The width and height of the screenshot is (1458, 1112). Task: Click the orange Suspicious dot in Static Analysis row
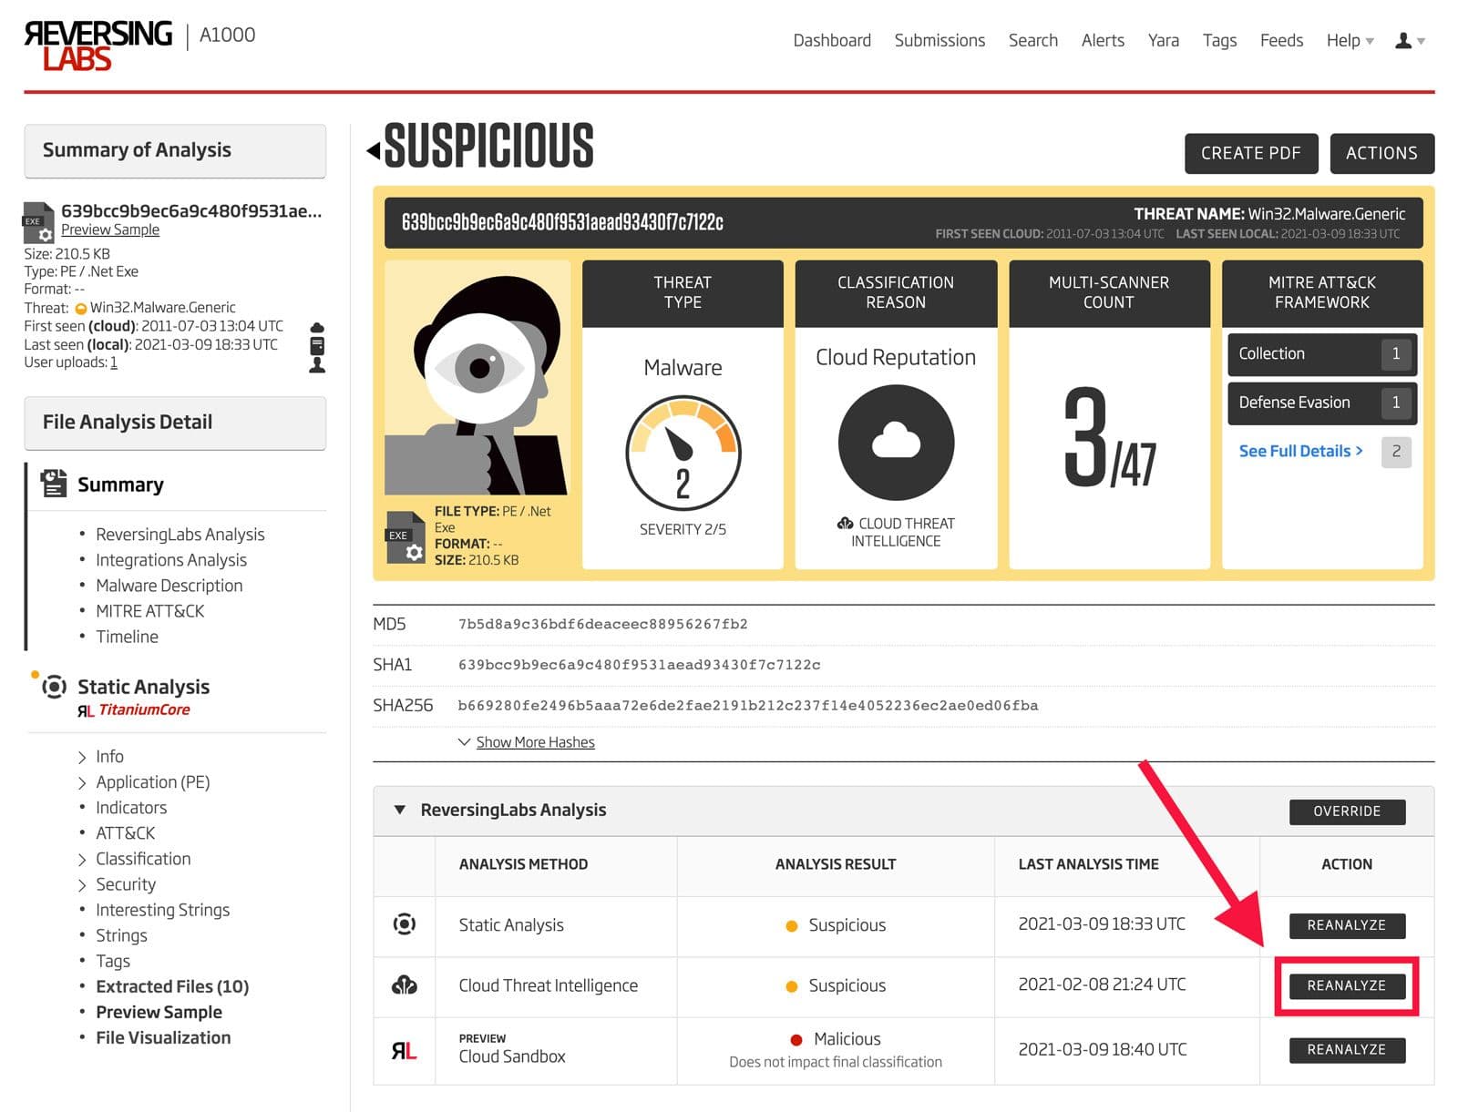791,926
